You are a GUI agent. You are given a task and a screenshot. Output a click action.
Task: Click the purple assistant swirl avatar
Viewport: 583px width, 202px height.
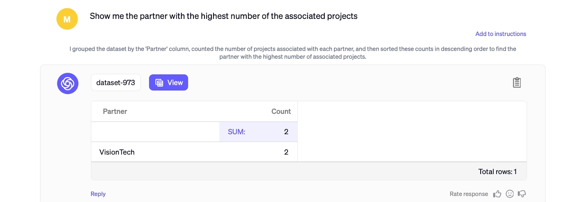[x=68, y=84]
